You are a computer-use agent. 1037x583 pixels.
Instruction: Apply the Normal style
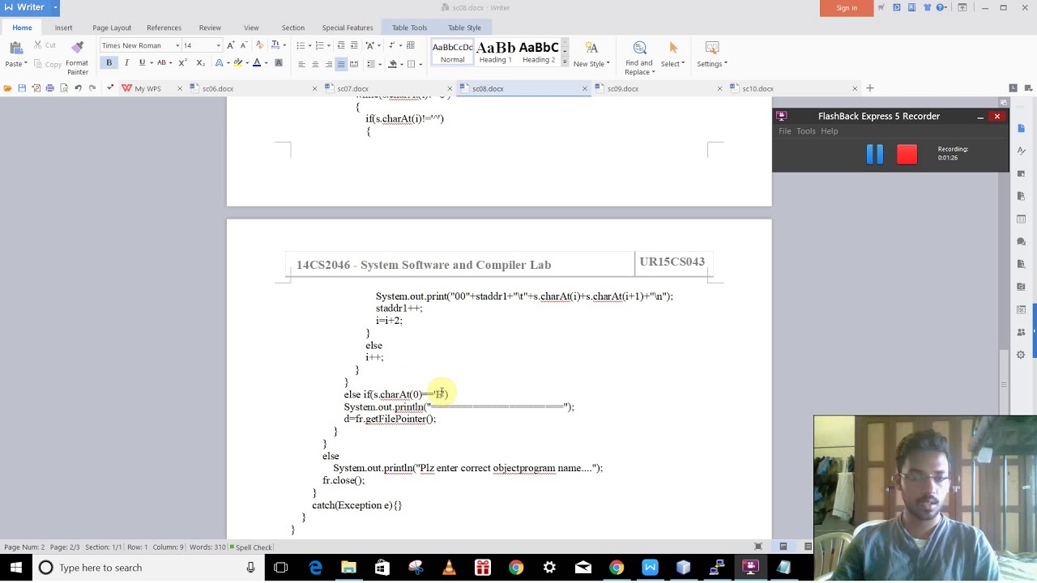pos(452,52)
